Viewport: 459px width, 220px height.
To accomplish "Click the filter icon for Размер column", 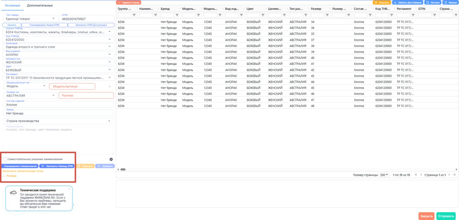I will tap(327, 15).
